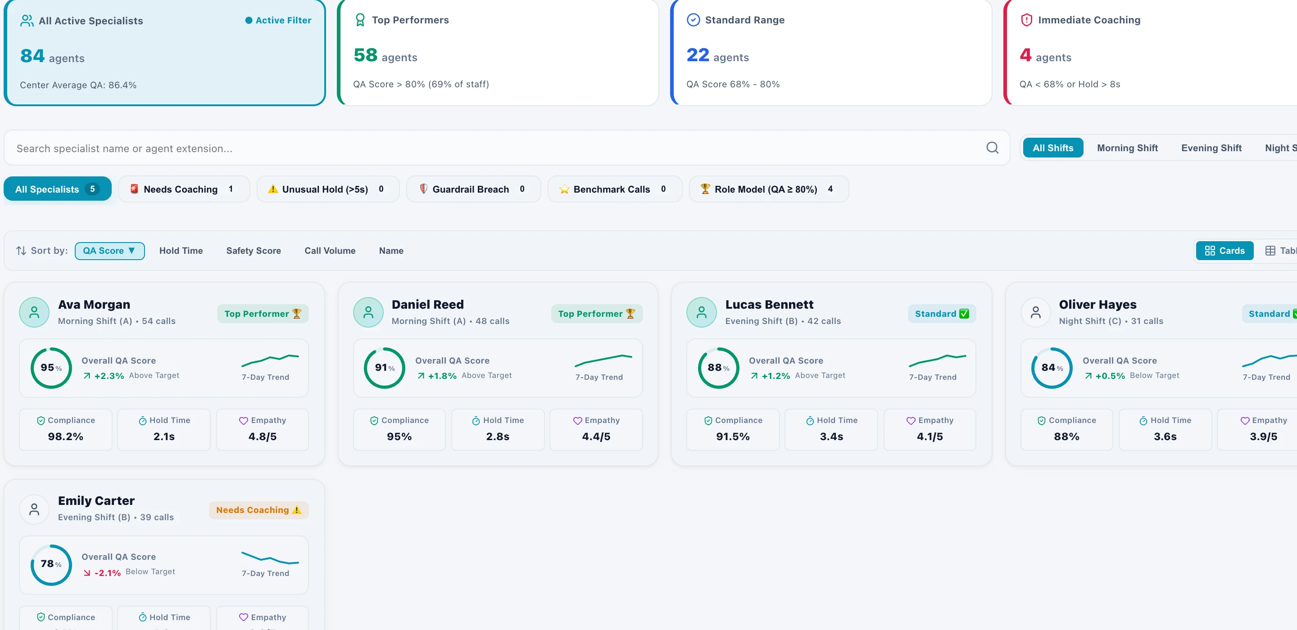Screen dimensions: 1297x630
Task: Open the Standard Range summary card
Action: [831, 52]
